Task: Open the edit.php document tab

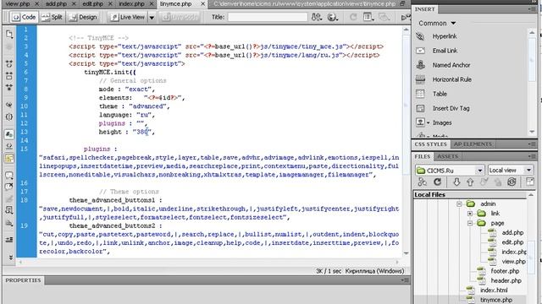Action: tap(92, 3)
